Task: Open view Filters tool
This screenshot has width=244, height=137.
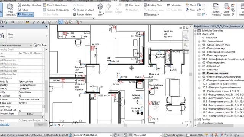Action: [x=23, y=10]
